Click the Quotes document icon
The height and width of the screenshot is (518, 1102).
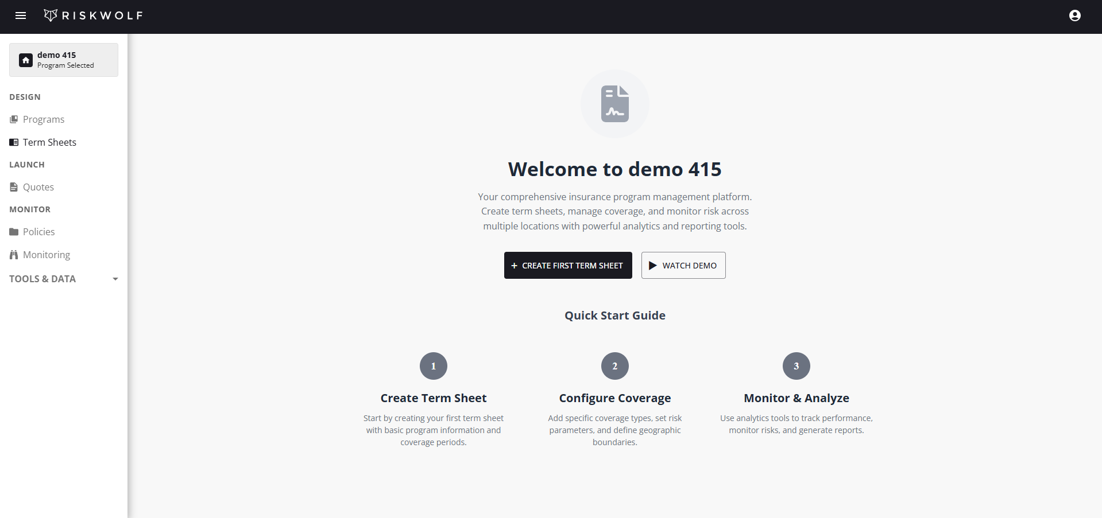pyautogui.click(x=13, y=186)
